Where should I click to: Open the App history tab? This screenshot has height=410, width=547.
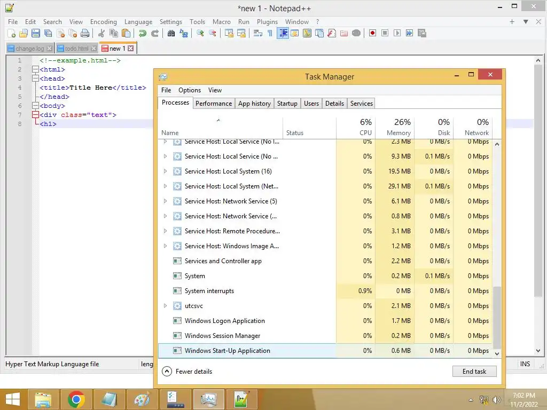(254, 104)
